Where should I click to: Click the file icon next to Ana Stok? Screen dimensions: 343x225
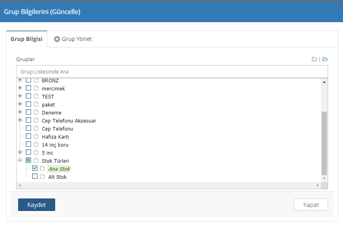pos(42,169)
